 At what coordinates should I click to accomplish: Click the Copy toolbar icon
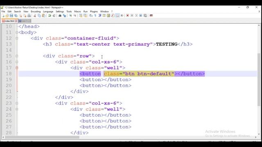tap(39, 16)
